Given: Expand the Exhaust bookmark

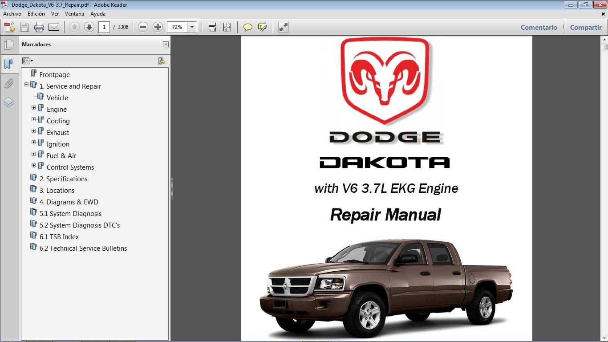Looking at the screenshot, I should pyautogui.click(x=33, y=130).
